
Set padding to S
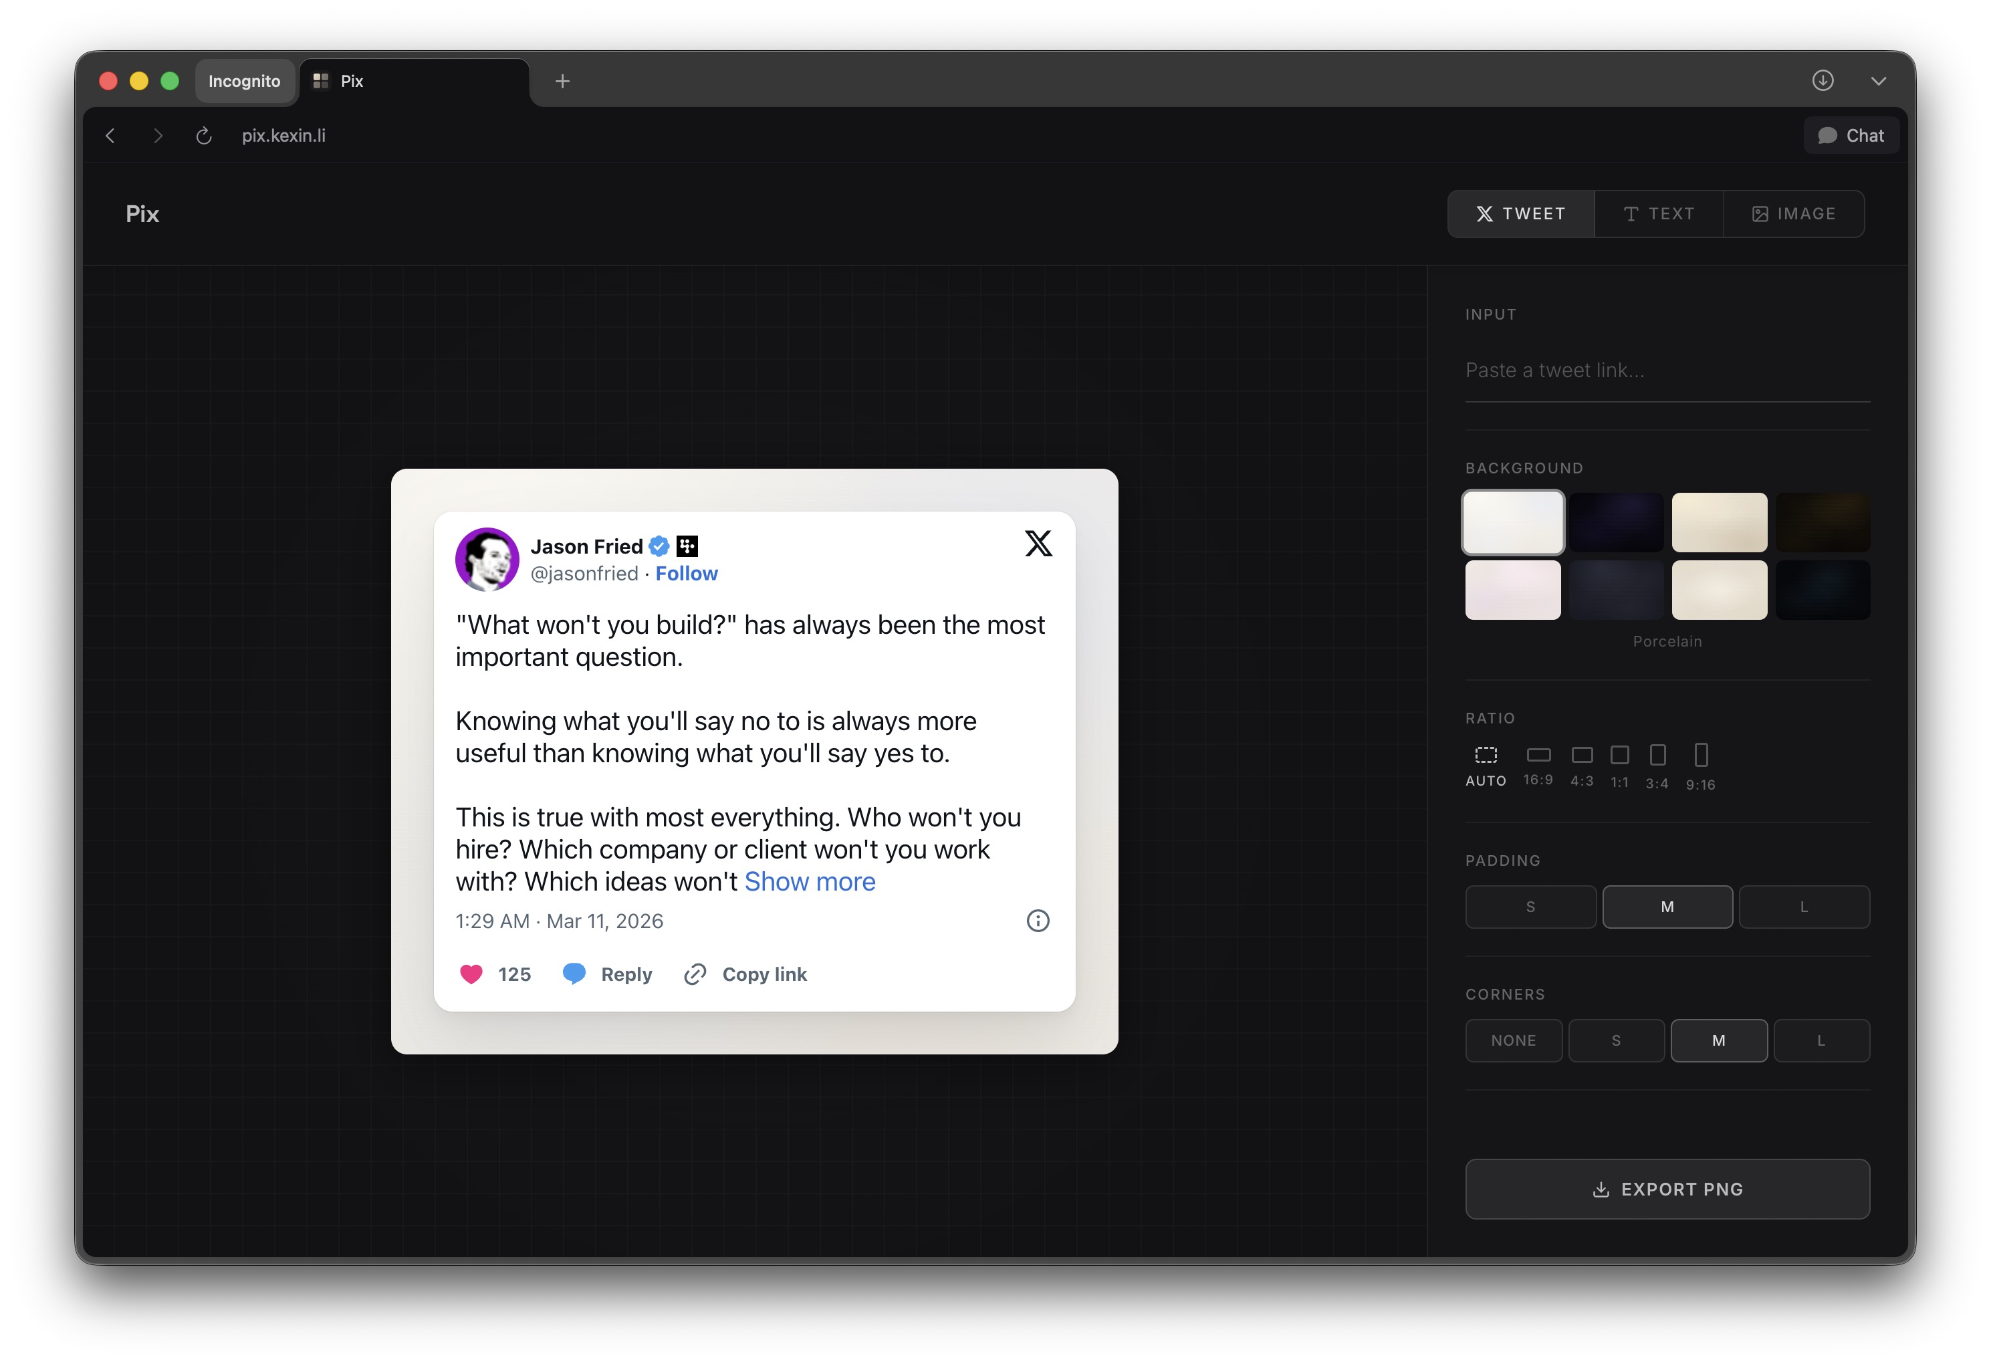(x=1530, y=907)
